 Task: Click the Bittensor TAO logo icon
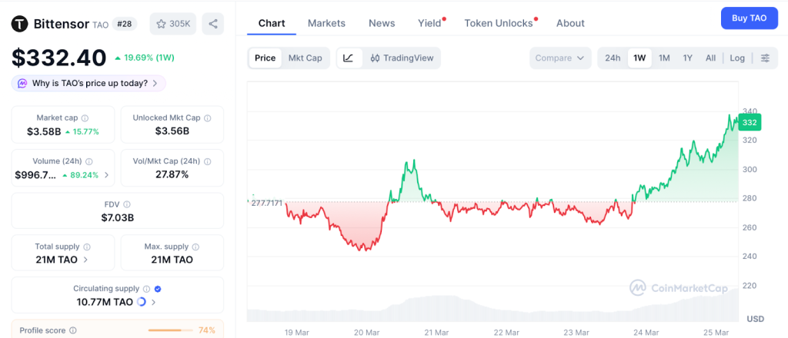click(x=19, y=24)
